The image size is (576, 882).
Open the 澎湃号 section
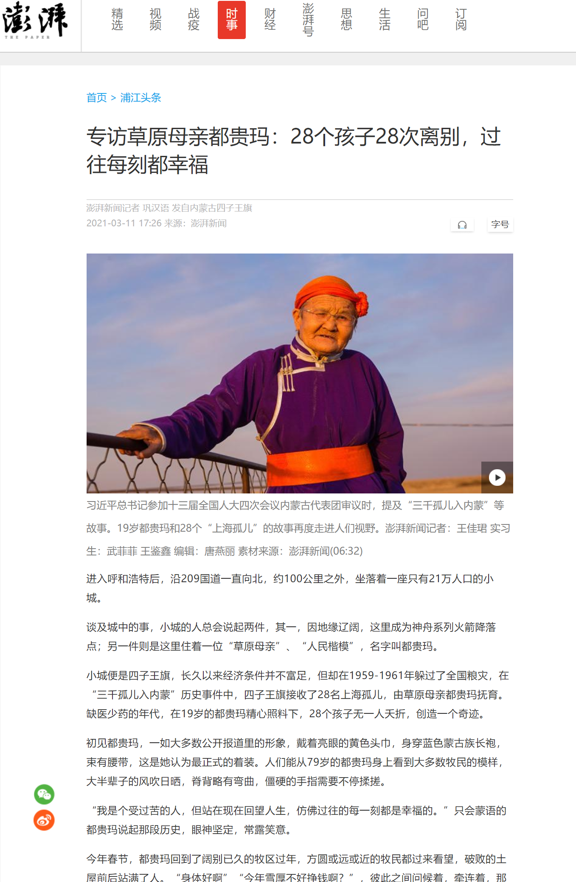[x=308, y=20]
